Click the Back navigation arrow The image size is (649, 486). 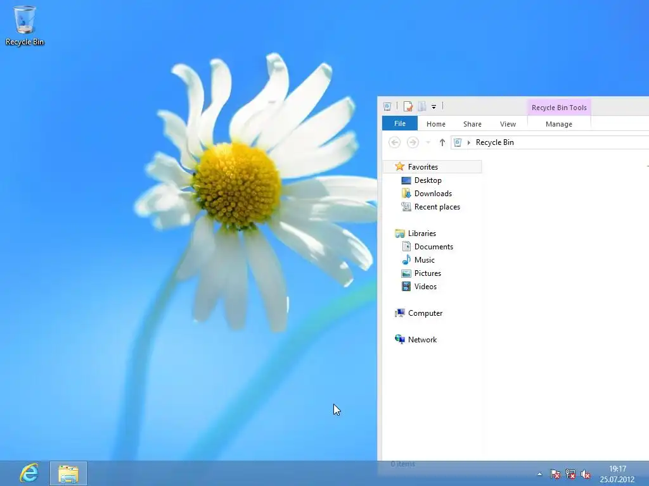[x=394, y=142]
